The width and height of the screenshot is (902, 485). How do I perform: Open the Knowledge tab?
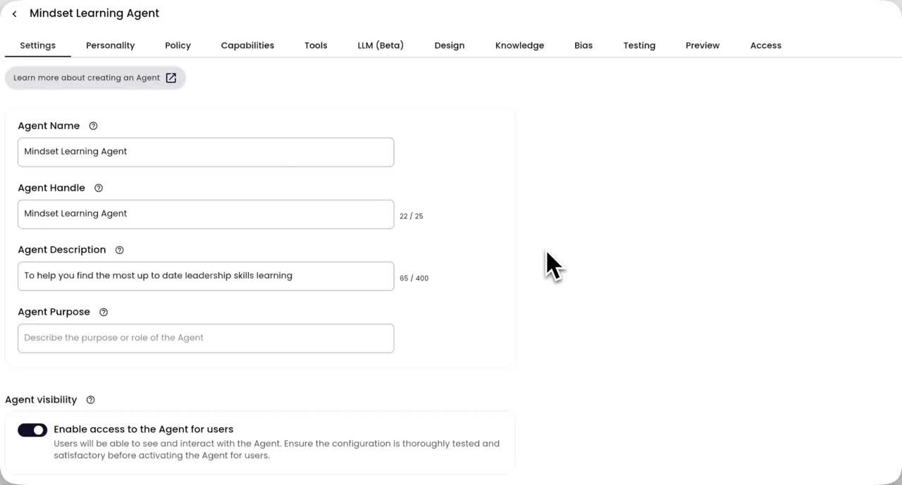point(519,45)
